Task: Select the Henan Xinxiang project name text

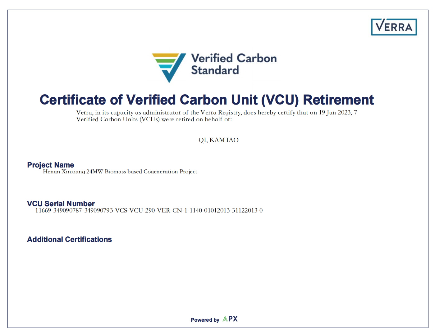Action: (x=120, y=172)
